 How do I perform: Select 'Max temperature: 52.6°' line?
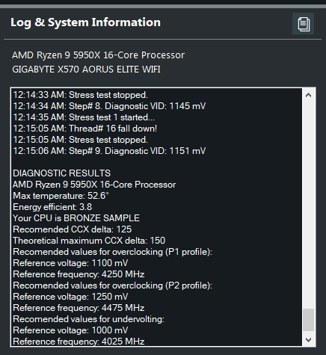pos(61,196)
